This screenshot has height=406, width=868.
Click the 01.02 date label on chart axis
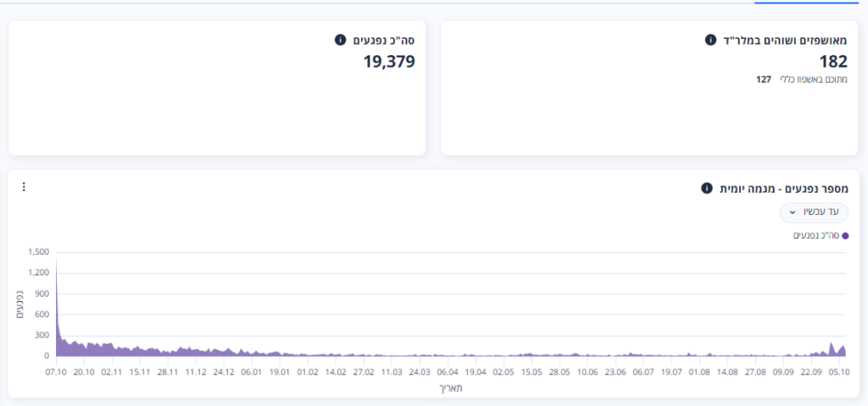point(307,372)
